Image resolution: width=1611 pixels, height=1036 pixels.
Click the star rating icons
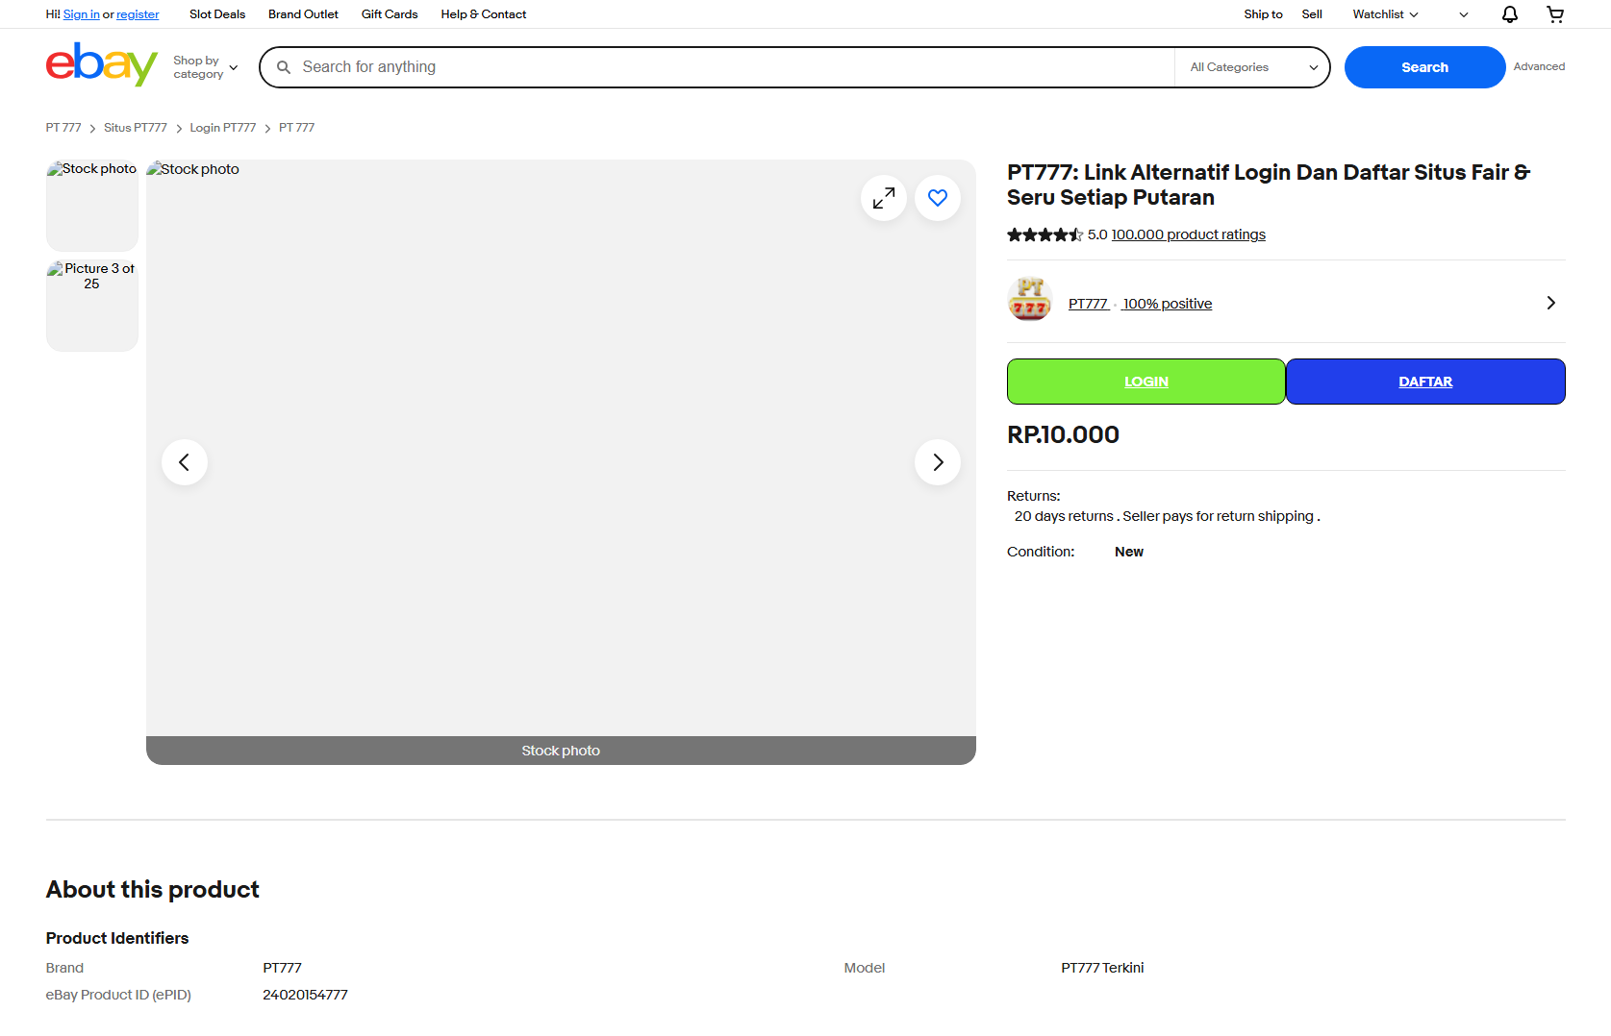(x=1045, y=234)
